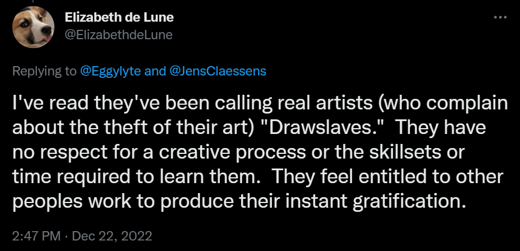This screenshot has width=520, height=251.
Task: Click the word "and" between the mentions
Action: coord(155,71)
